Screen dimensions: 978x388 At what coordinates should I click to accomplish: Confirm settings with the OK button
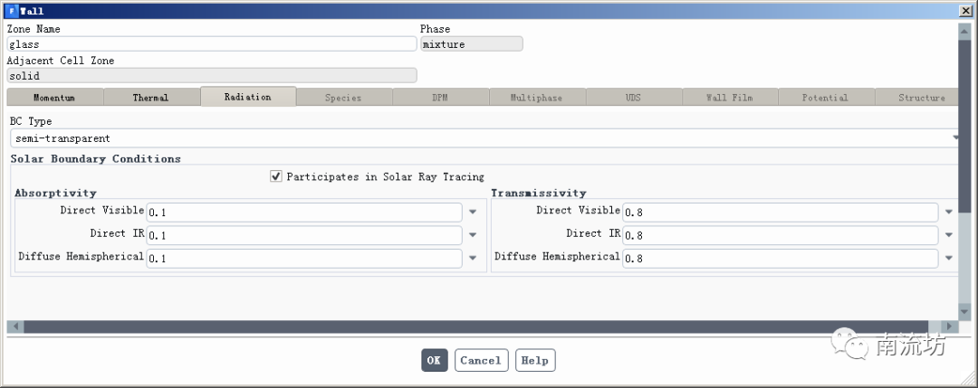click(434, 360)
